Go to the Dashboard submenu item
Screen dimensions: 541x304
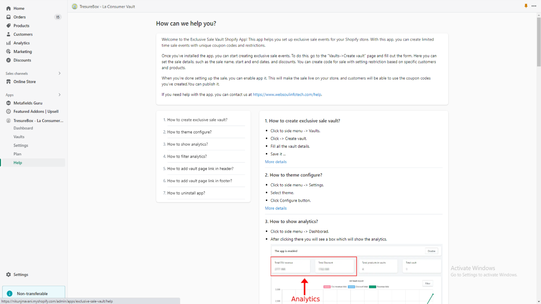click(x=23, y=128)
